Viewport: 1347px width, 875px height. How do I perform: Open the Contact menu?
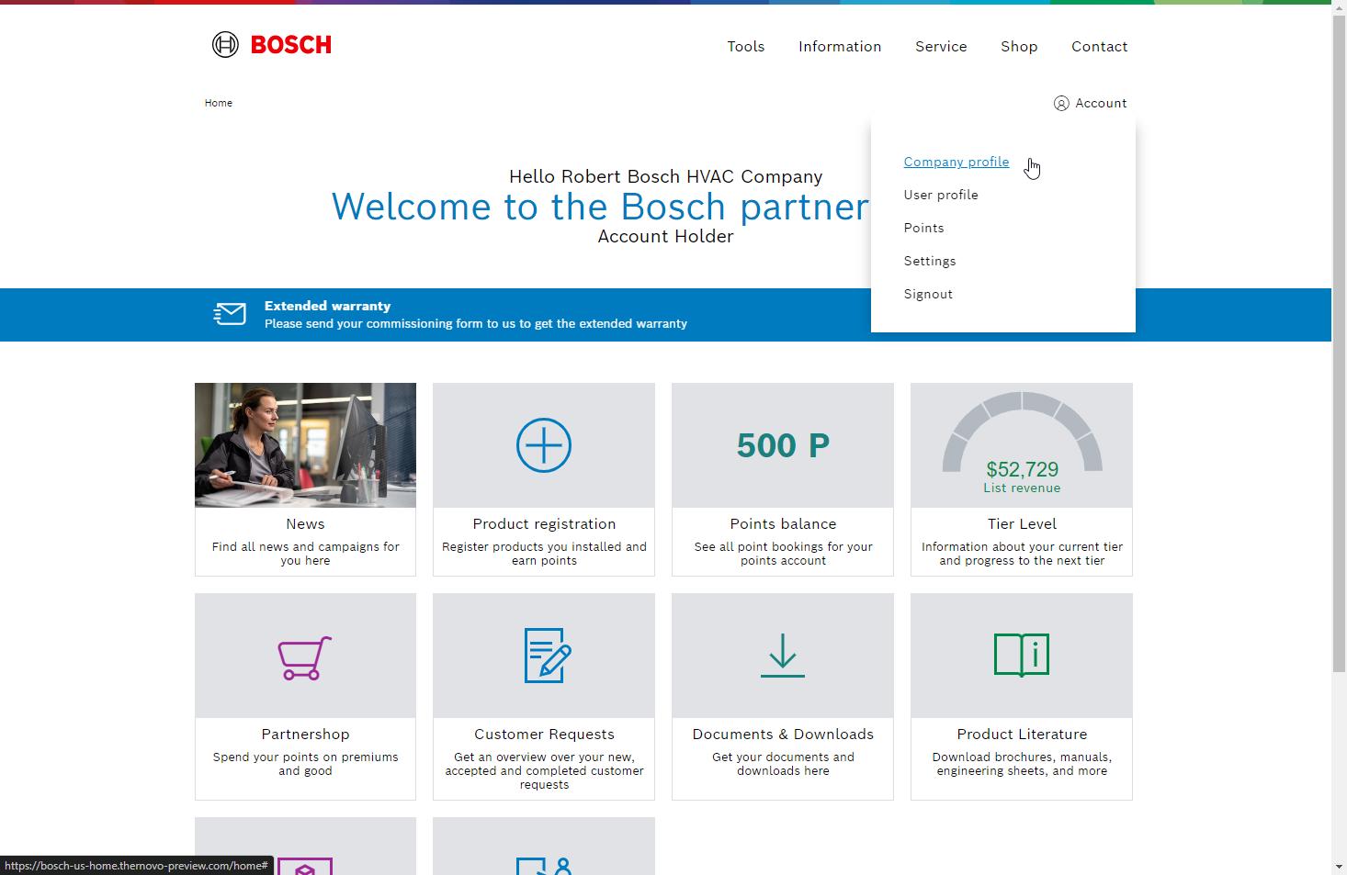(1100, 47)
